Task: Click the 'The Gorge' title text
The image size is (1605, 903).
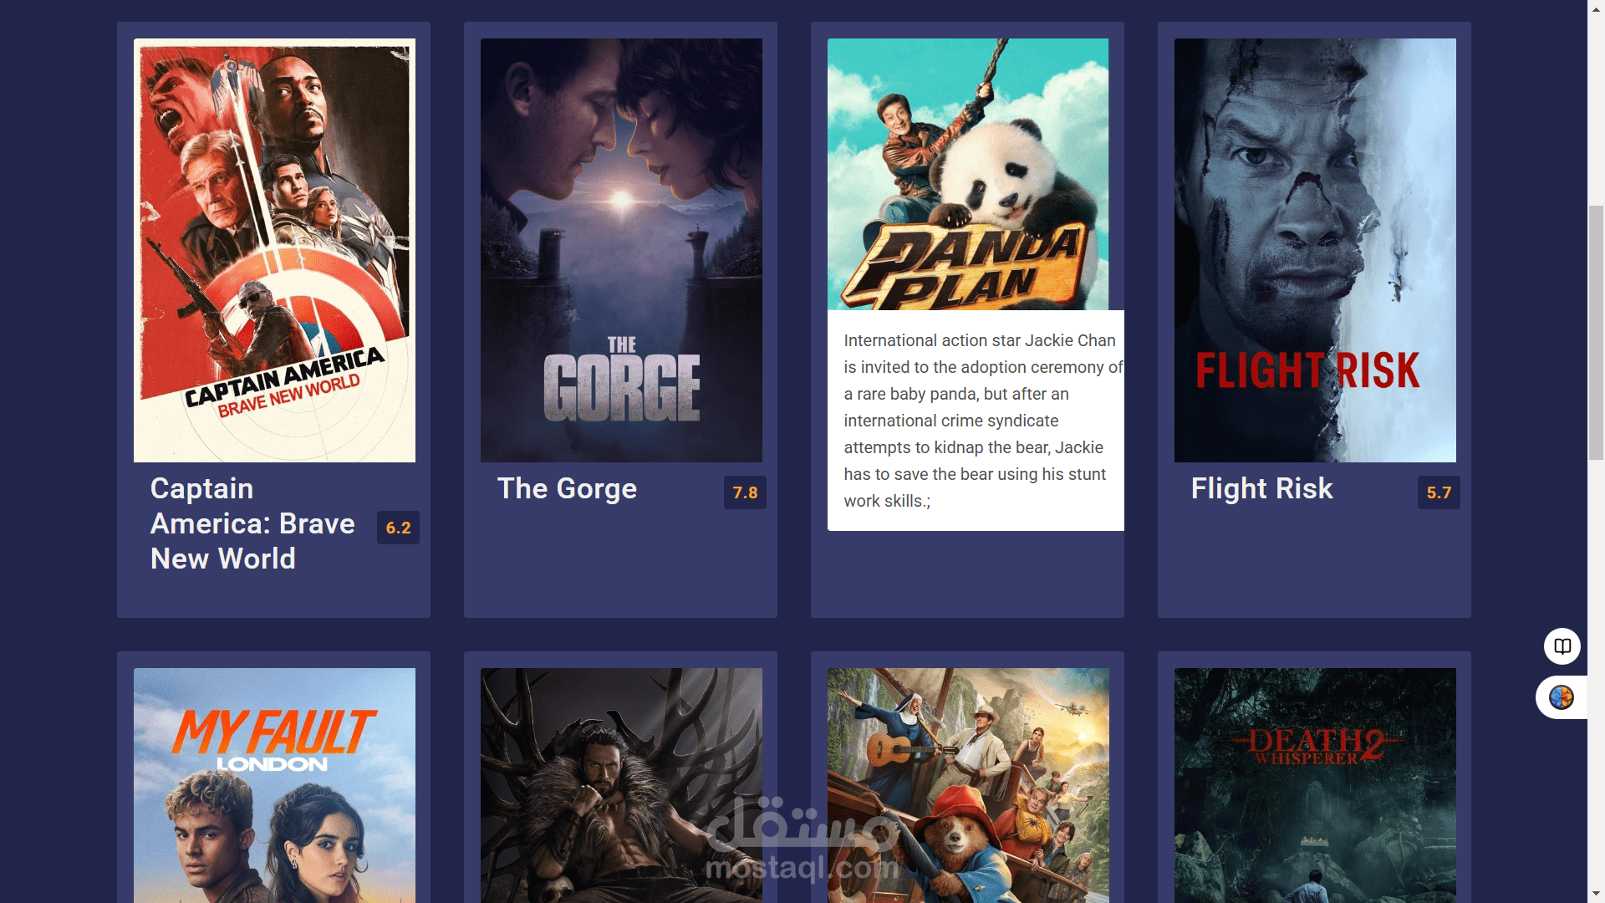Action: click(x=567, y=489)
